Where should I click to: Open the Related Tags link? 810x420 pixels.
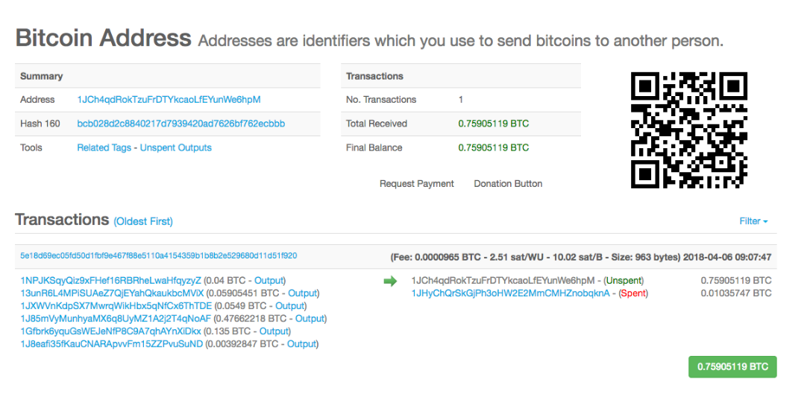[104, 147]
